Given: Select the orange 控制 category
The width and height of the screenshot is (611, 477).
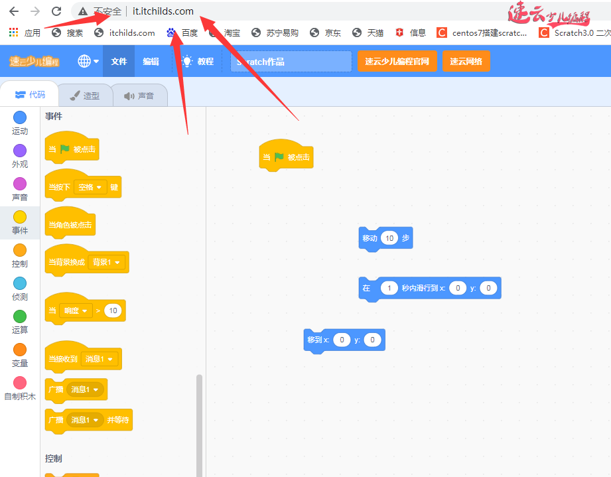Looking at the screenshot, I should [20, 250].
